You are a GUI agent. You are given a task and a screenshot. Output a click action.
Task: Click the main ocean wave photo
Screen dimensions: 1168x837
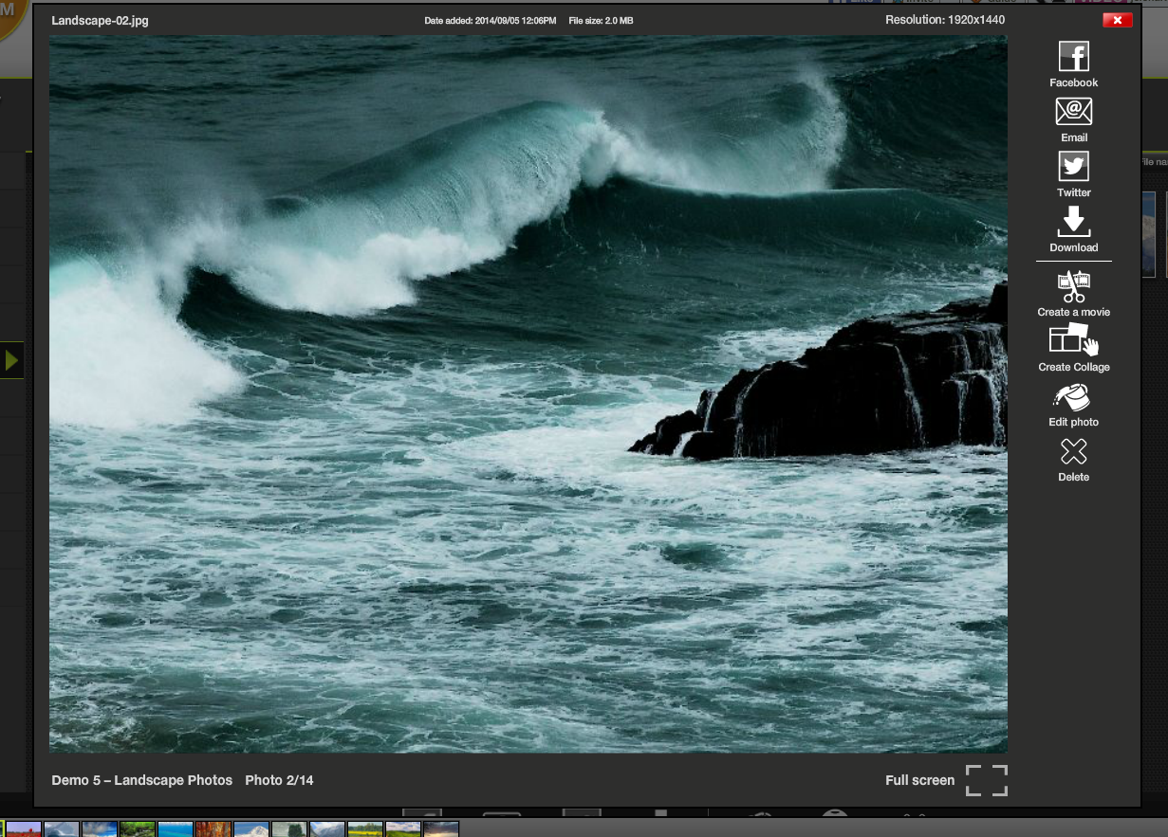(528, 393)
